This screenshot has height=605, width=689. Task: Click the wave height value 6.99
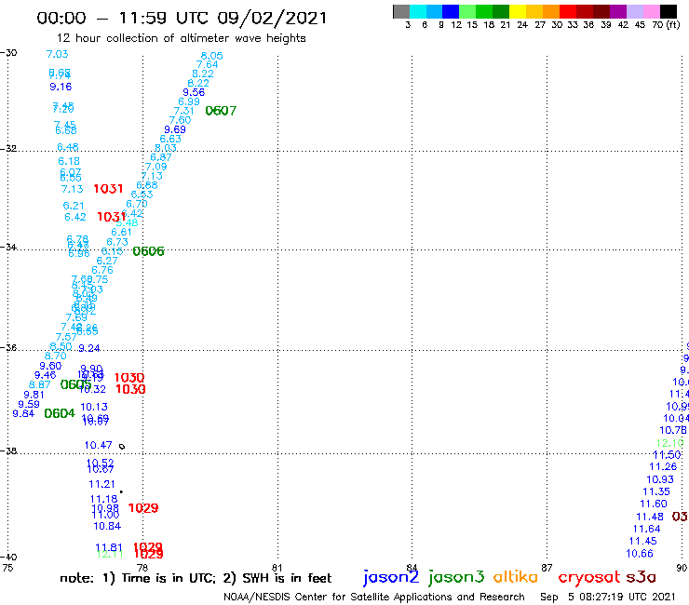click(x=189, y=101)
